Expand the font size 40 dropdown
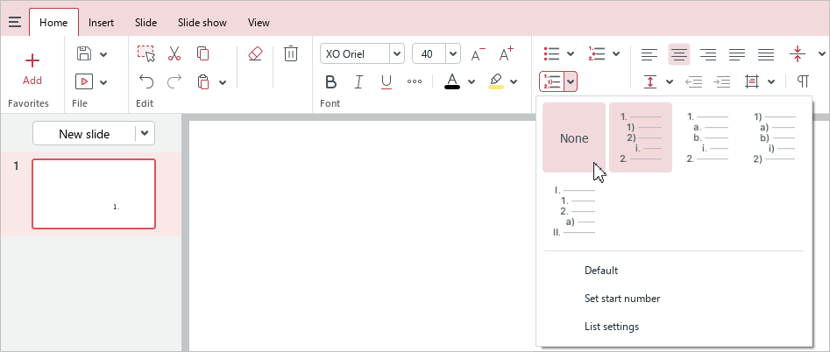Image resolution: width=830 pixels, height=352 pixels. [x=453, y=54]
